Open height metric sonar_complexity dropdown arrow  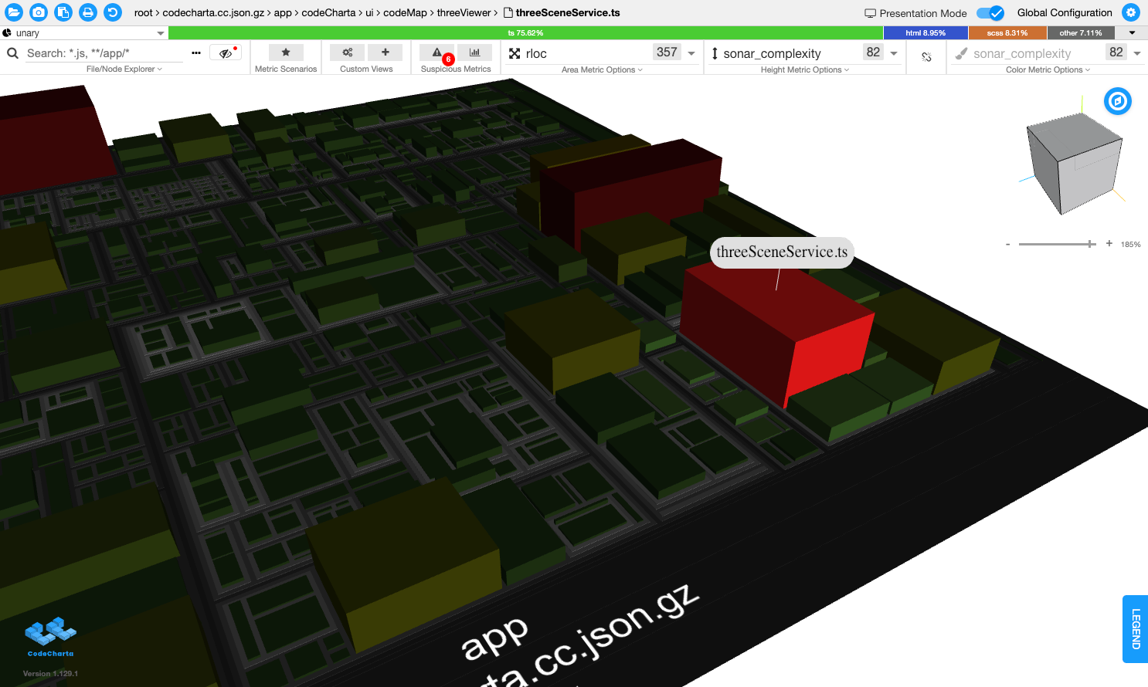coord(894,53)
